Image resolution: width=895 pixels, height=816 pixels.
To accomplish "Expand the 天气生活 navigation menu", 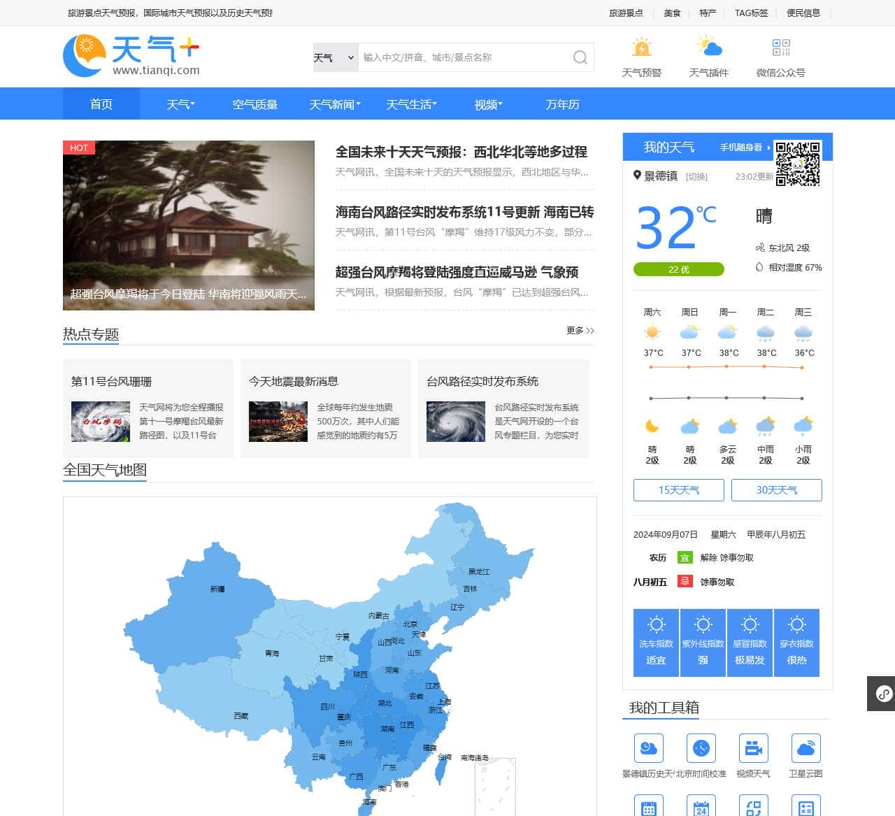I will 412,104.
